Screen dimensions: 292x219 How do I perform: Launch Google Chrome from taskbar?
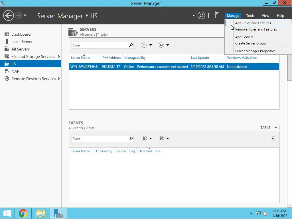tap(23, 213)
